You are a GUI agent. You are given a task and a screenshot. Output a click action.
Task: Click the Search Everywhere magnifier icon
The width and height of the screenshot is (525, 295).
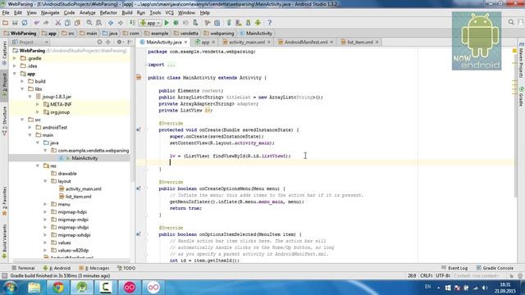[511, 22]
